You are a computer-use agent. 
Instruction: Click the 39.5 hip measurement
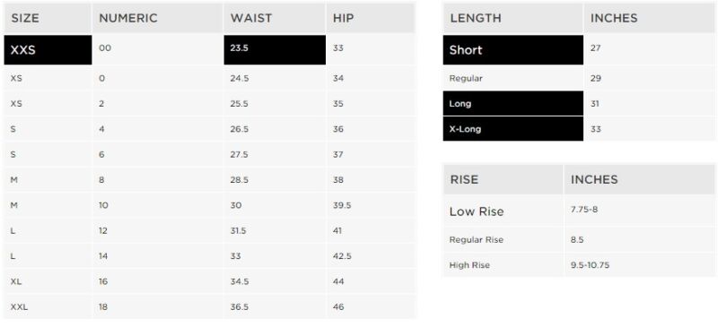click(x=342, y=205)
